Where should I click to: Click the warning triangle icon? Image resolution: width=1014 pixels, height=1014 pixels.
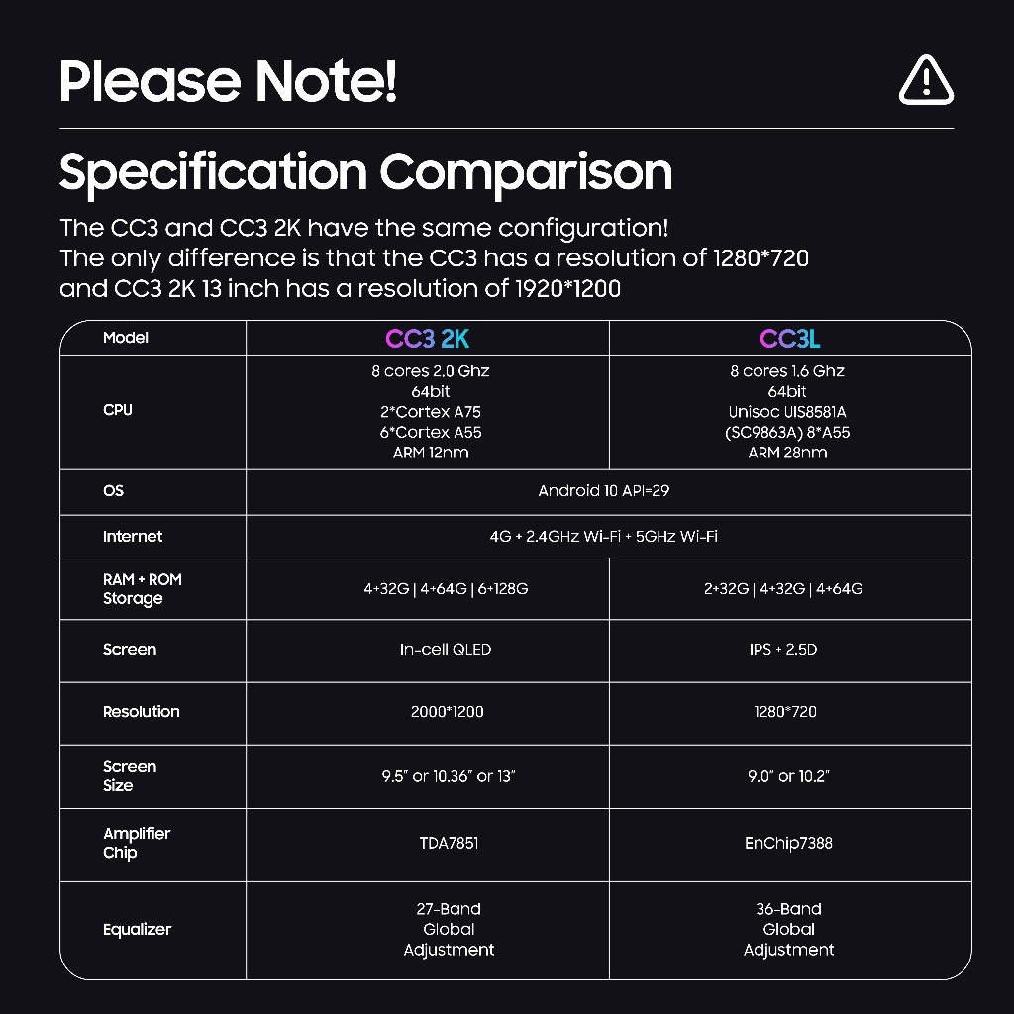926,80
